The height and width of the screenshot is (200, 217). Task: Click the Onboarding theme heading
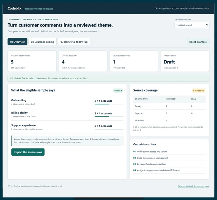pyautogui.click(x=19, y=100)
